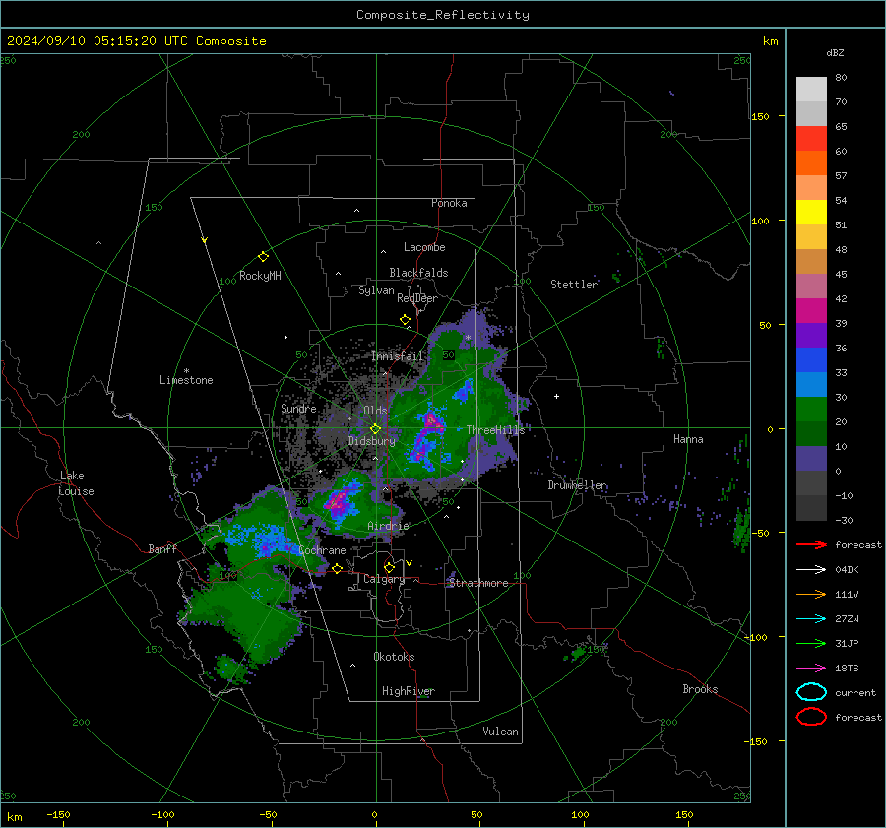This screenshot has height=828, width=886.
Task: Click the 65 dBZ red color swatch
Action: click(811, 139)
